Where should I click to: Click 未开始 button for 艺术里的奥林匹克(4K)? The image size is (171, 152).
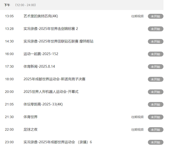pos(156,16)
